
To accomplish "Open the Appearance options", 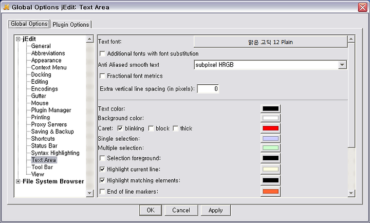I will [x=46, y=60].
